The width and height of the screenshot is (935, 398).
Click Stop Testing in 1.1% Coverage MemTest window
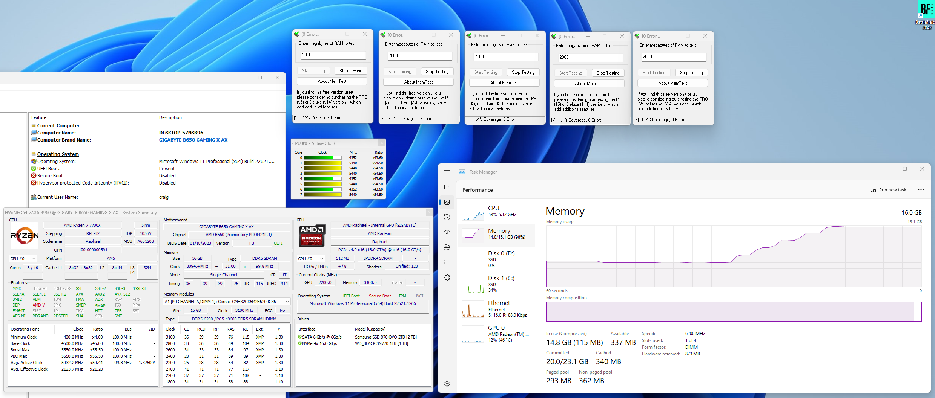pyautogui.click(x=608, y=73)
